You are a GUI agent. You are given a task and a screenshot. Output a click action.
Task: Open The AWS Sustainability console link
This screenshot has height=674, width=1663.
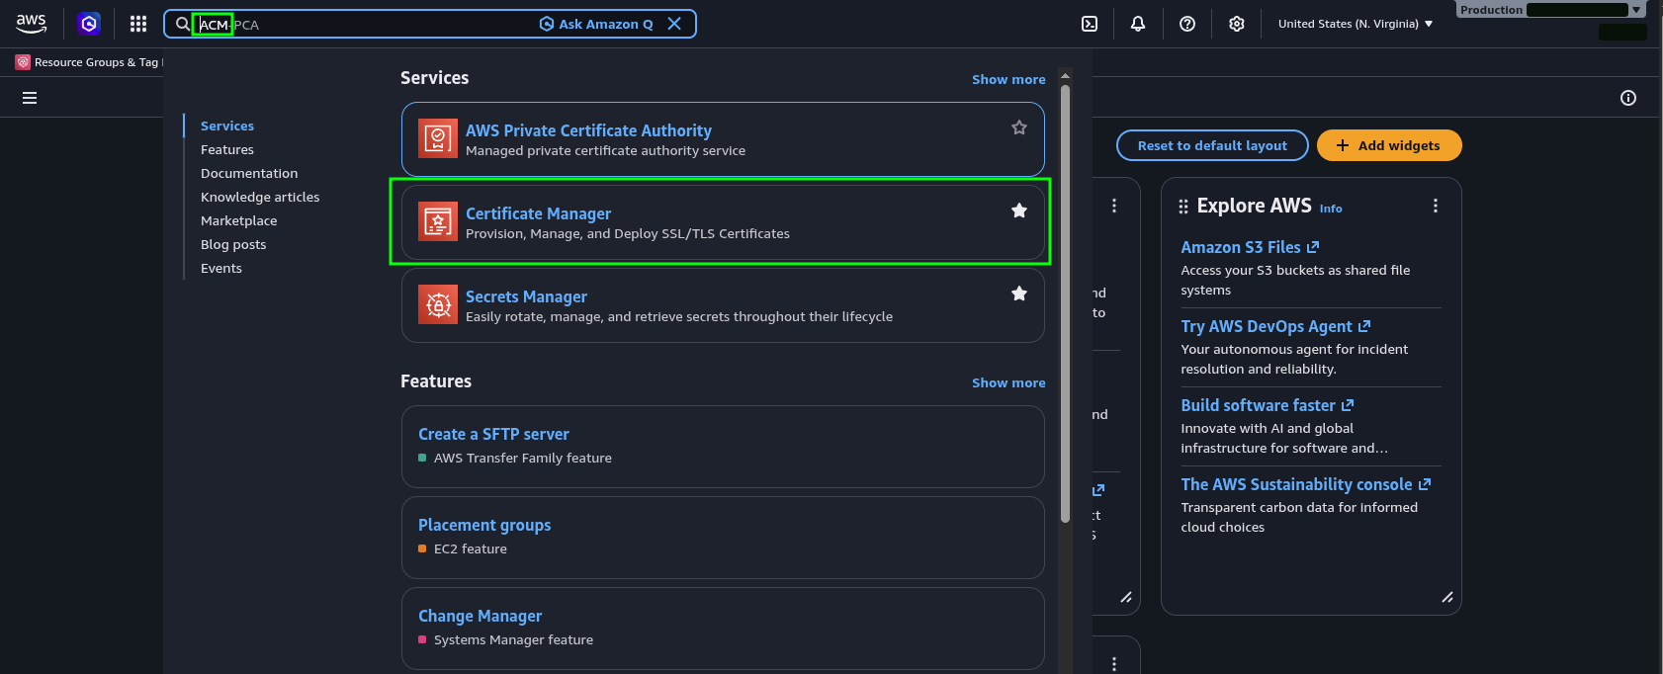[1306, 484]
